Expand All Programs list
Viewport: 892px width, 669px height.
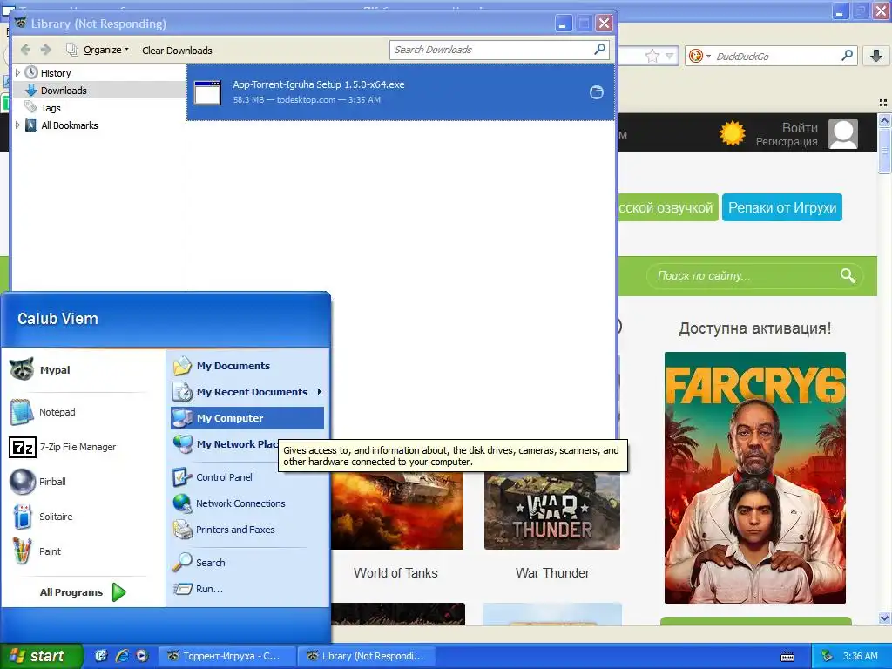83,592
